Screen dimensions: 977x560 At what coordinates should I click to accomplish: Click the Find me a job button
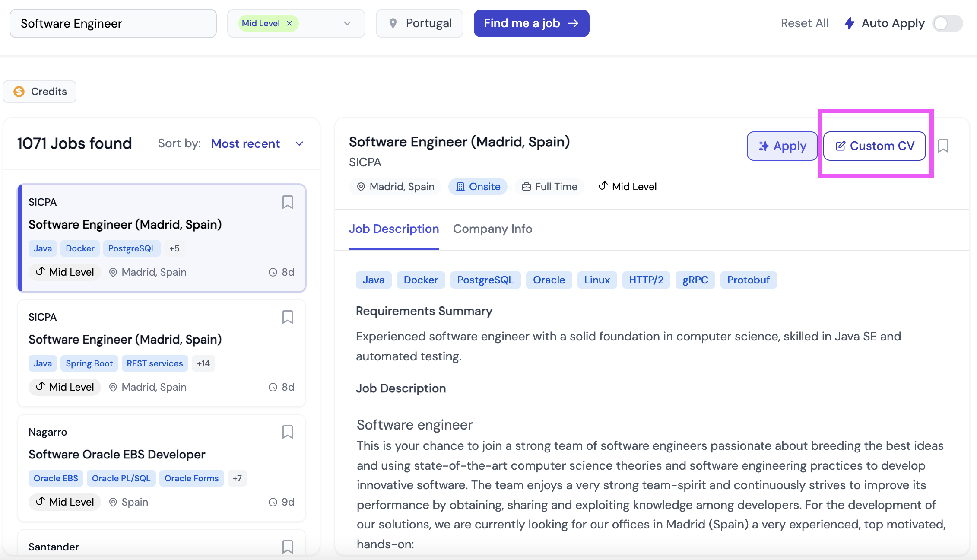531,23
